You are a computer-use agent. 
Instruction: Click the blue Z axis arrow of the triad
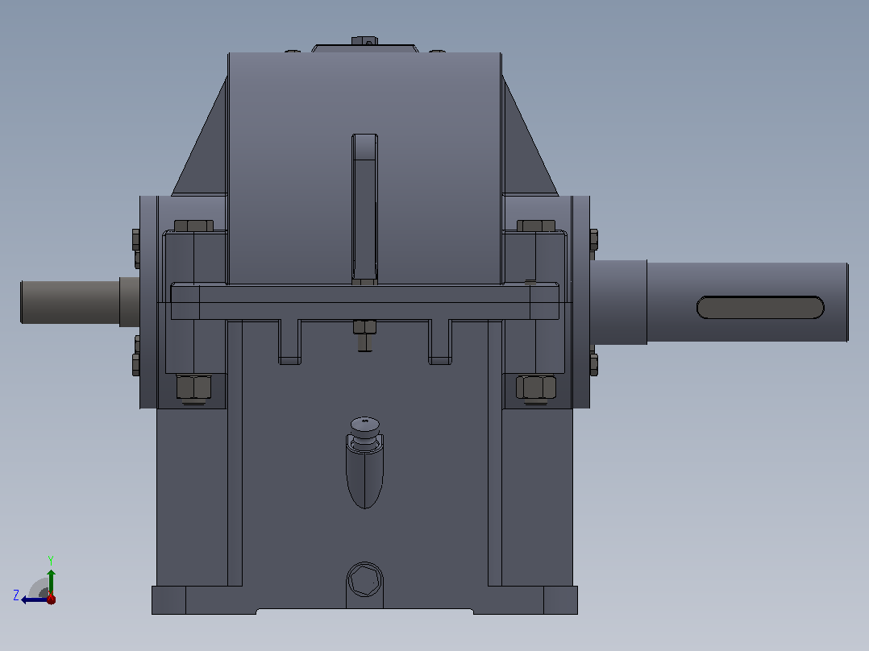(33, 599)
